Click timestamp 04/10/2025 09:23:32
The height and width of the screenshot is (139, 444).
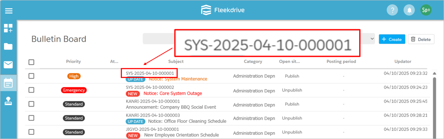(406, 73)
